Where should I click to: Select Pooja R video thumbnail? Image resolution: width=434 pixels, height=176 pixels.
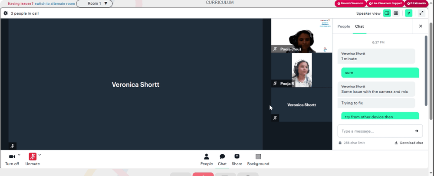302,70
